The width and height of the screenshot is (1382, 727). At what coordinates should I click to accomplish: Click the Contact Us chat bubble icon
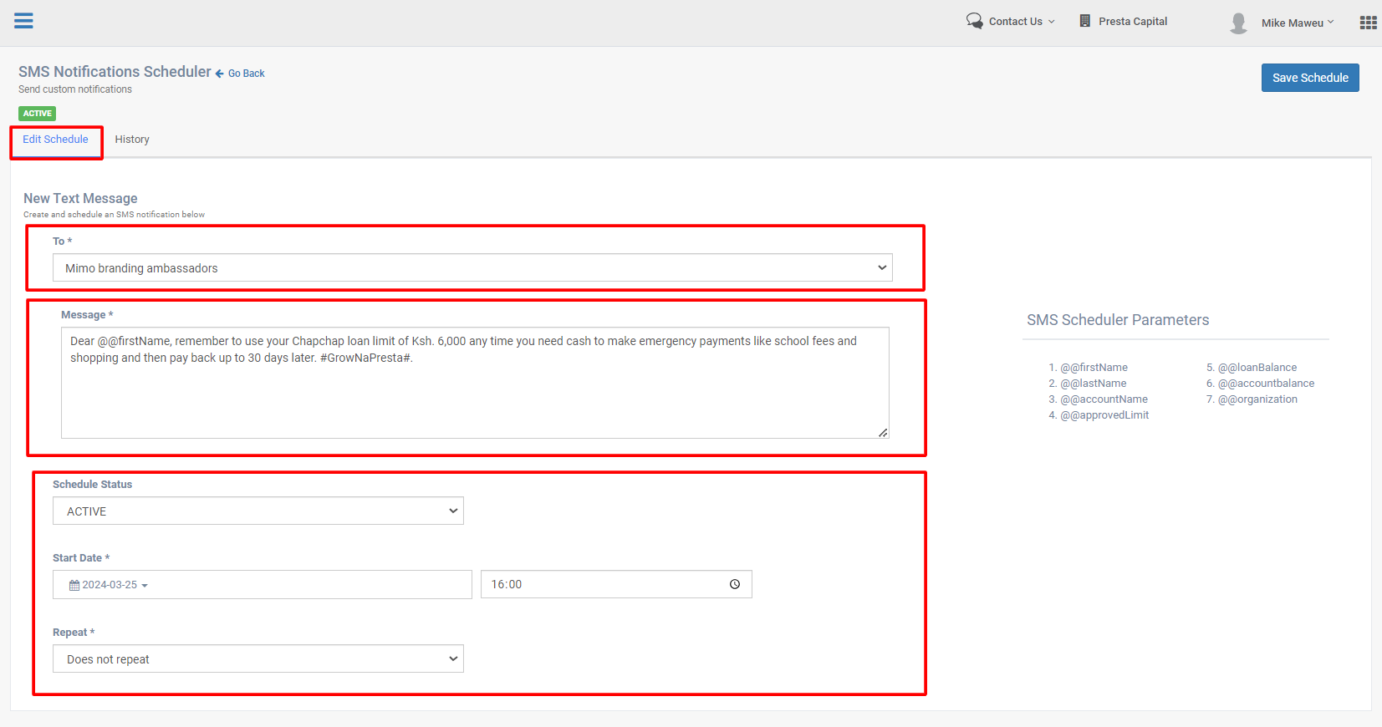[974, 21]
